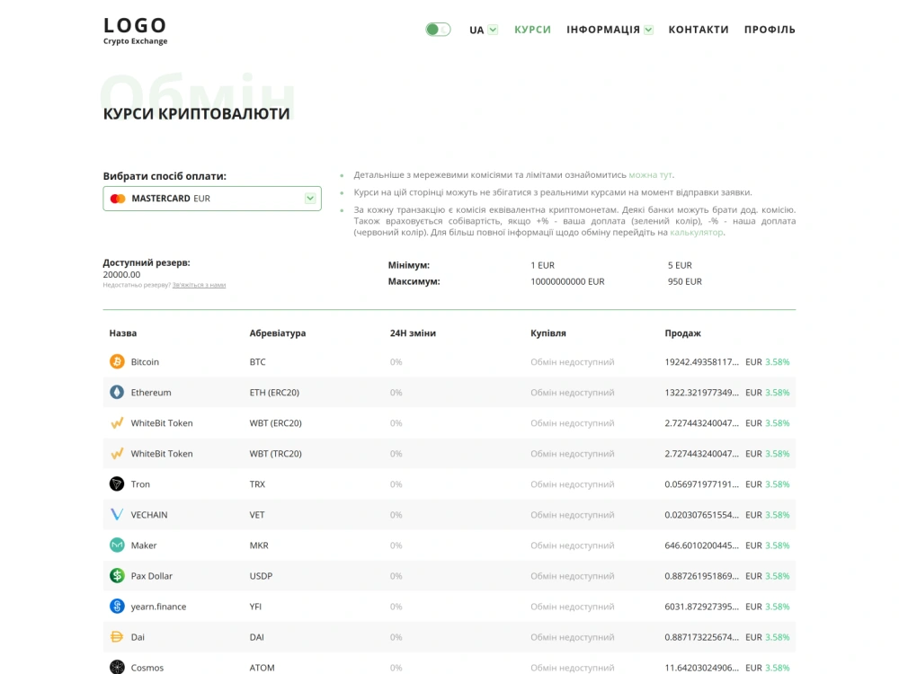Image resolution: width=899 pixels, height=674 pixels.
Task: Click the Назва column header
Action: tap(123, 333)
